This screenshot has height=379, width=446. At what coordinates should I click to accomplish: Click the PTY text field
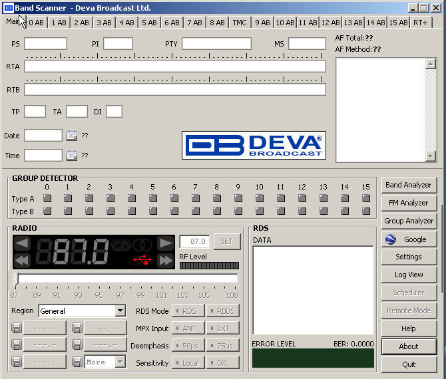[216, 44]
